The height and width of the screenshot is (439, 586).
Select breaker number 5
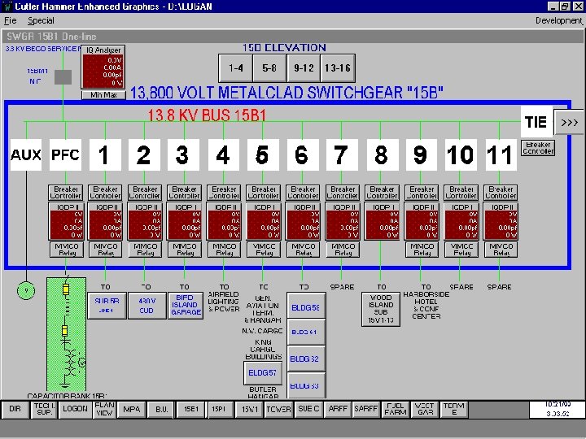(x=263, y=155)
